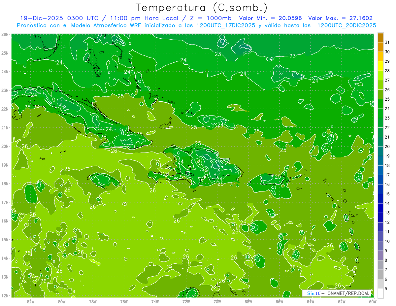
Task: Click the "13N" latitude axis label
Action: (x=5, y=277)
